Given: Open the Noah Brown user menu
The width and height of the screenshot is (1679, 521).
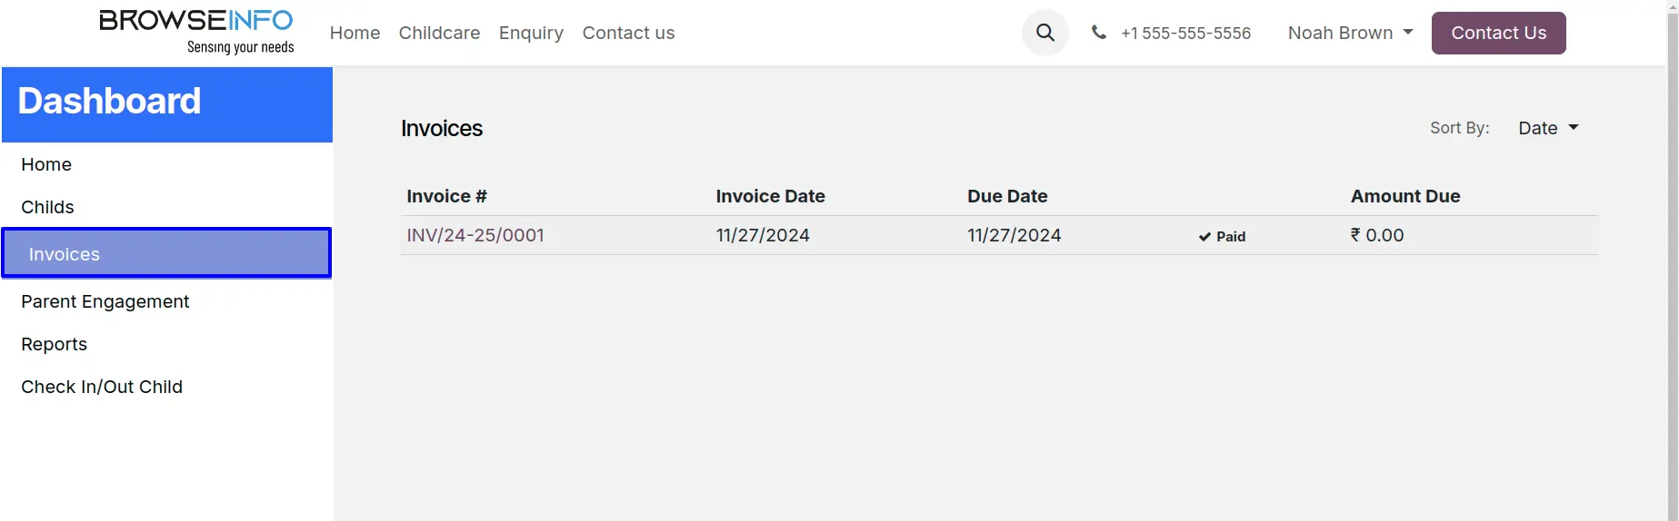Looking at the screenshot, I should click(1350, 33).
